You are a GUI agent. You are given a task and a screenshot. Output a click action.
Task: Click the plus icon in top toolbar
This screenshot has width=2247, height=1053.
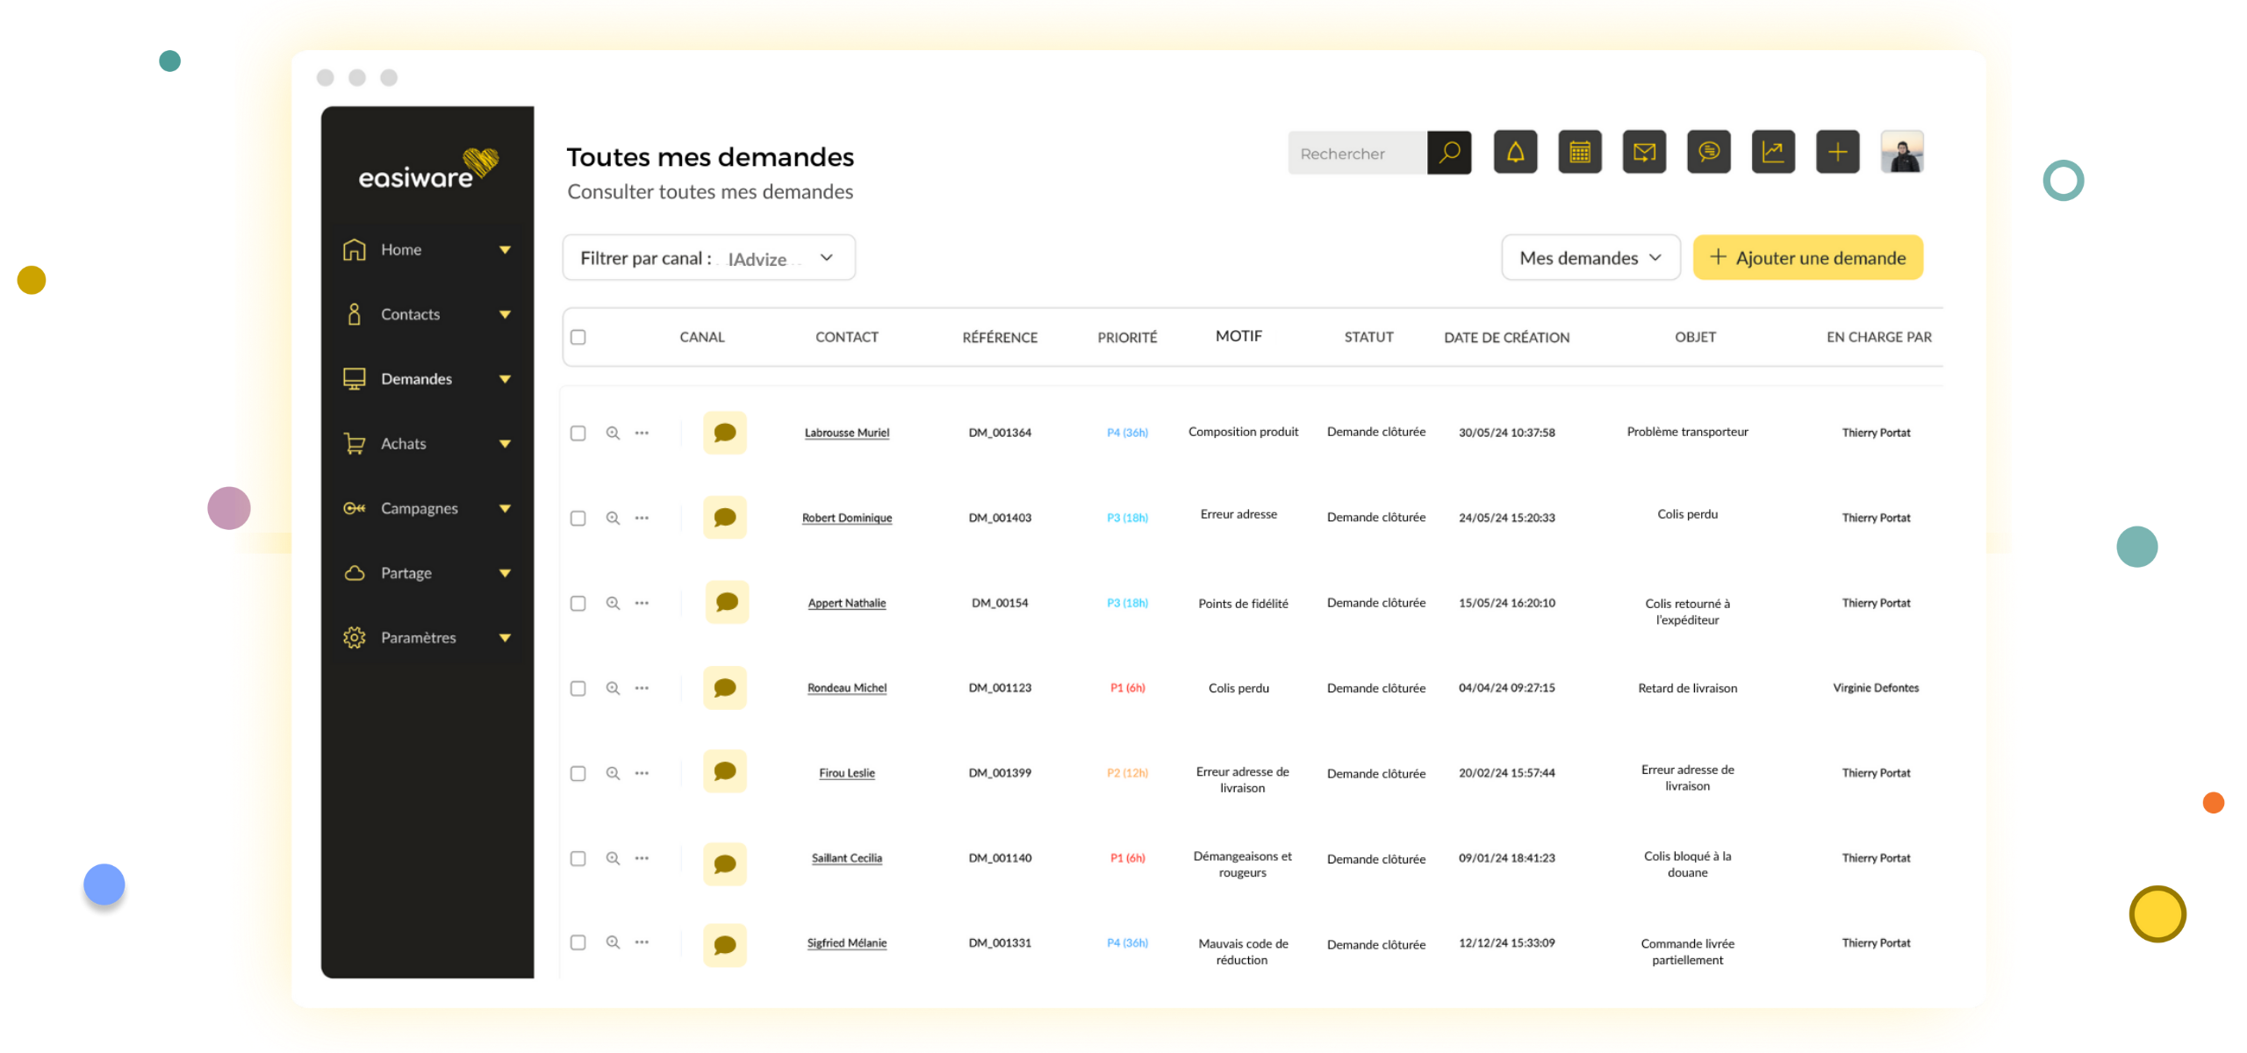pos(1837,153)
